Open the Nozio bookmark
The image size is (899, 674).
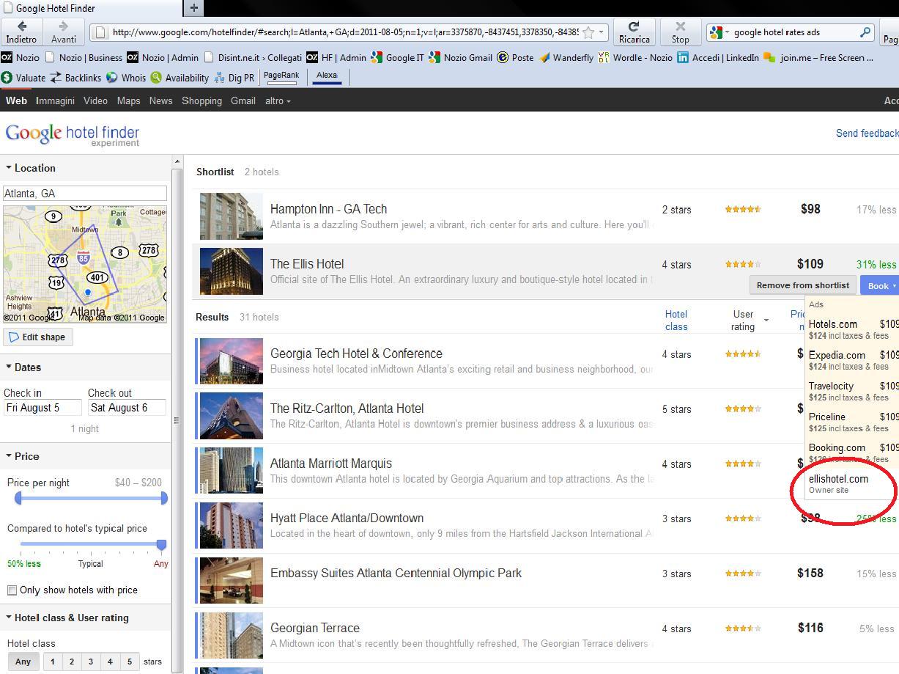[21, 57]
